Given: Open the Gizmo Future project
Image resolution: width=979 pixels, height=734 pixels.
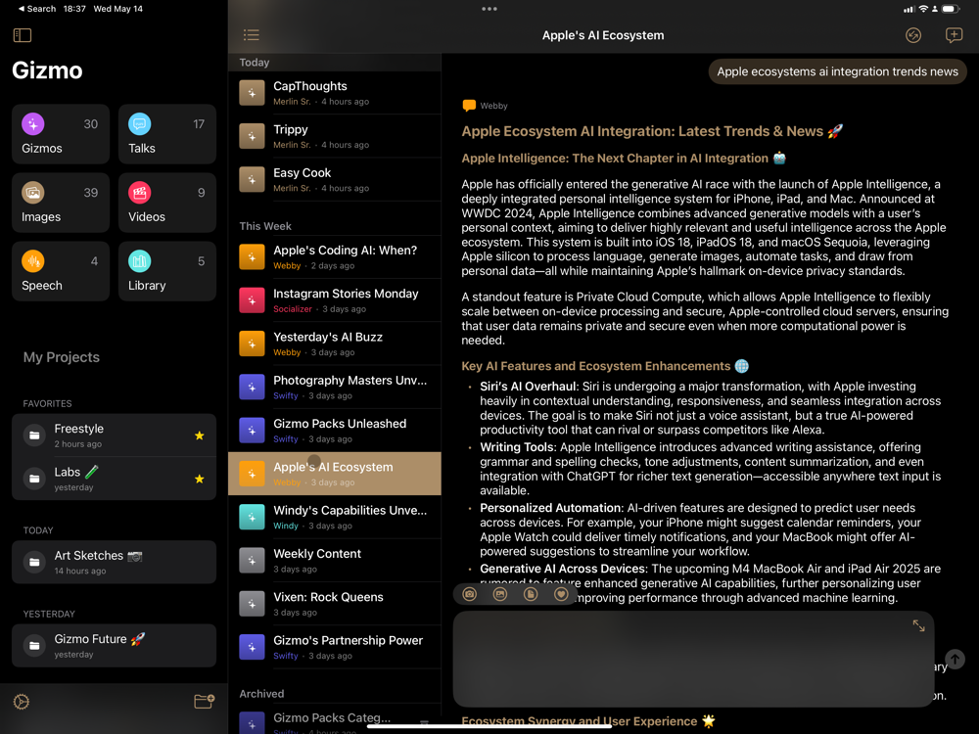Looking at the screenshot, I should pyautogui.click(x=114, y=646).
